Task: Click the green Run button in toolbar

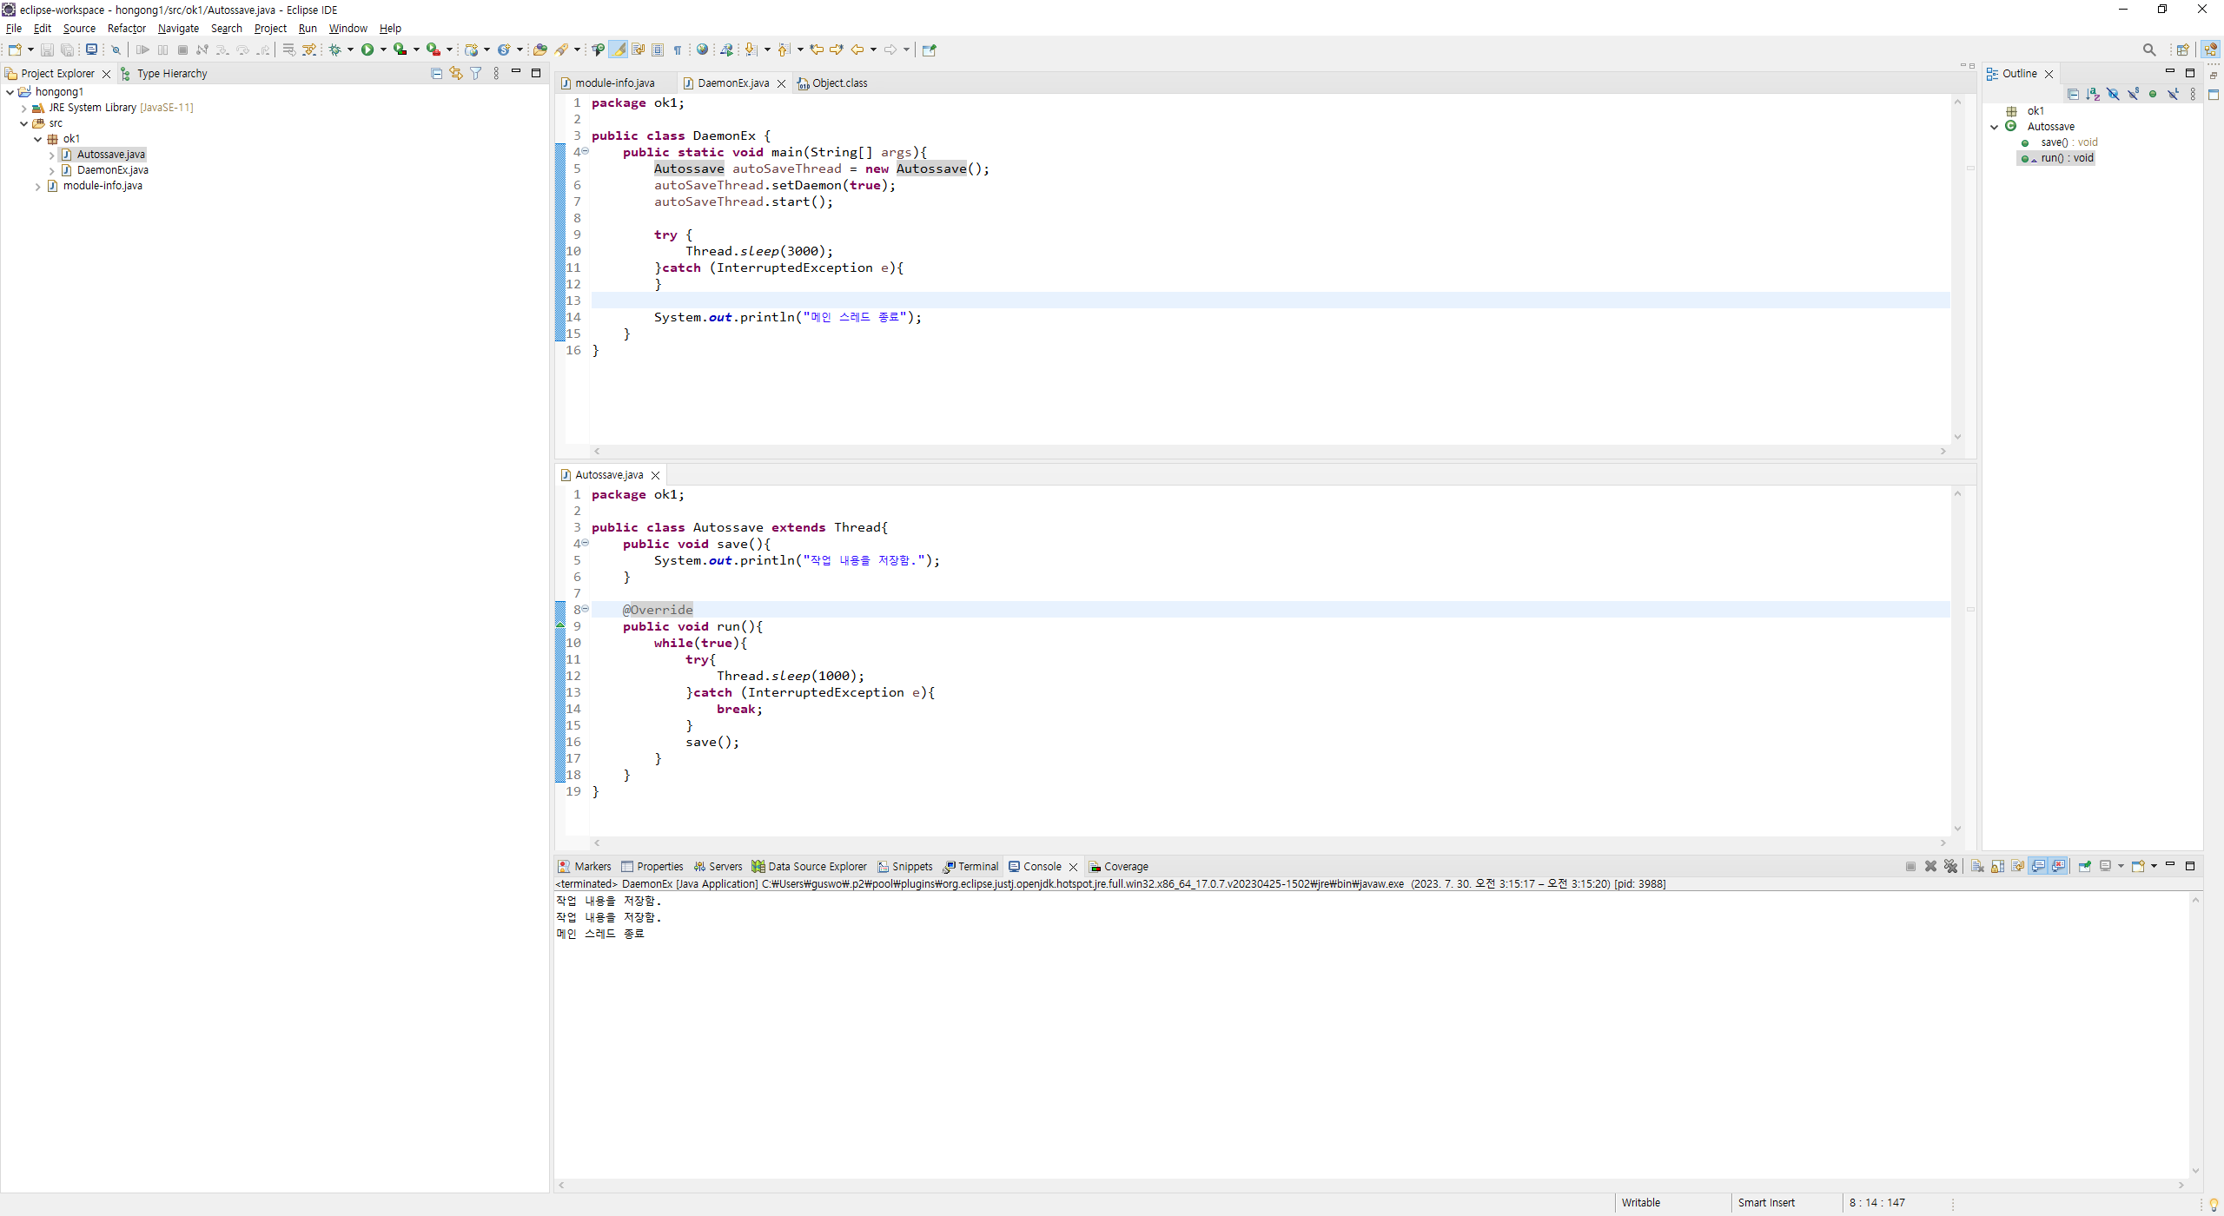Action: coord(367,50)
